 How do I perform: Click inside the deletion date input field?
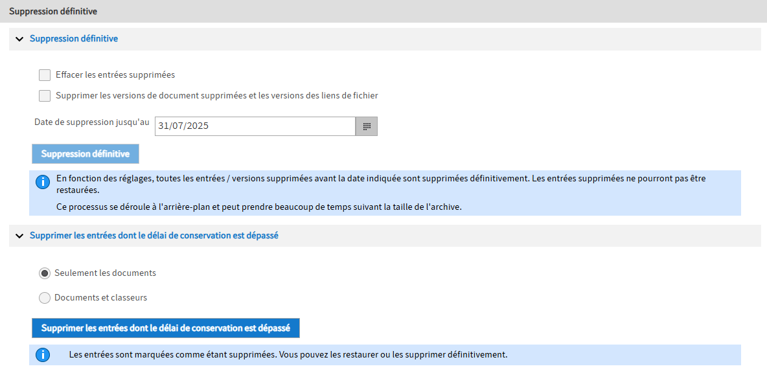tap(253, 126)
